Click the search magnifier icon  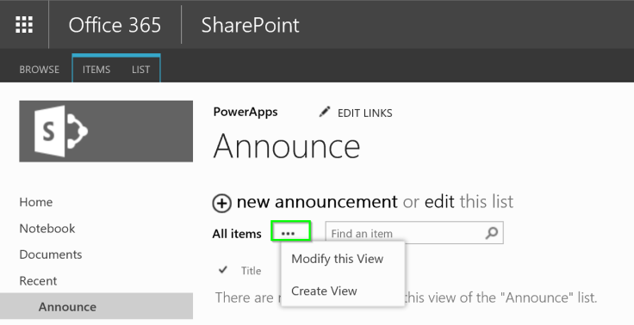pos(492,233)
